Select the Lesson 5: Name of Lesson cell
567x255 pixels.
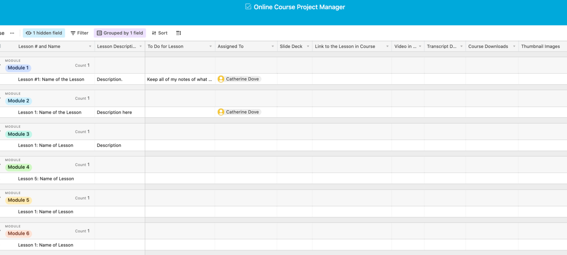(46, 179)
